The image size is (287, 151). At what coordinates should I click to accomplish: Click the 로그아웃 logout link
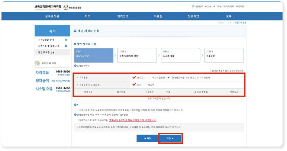click(x=217, y=6)
